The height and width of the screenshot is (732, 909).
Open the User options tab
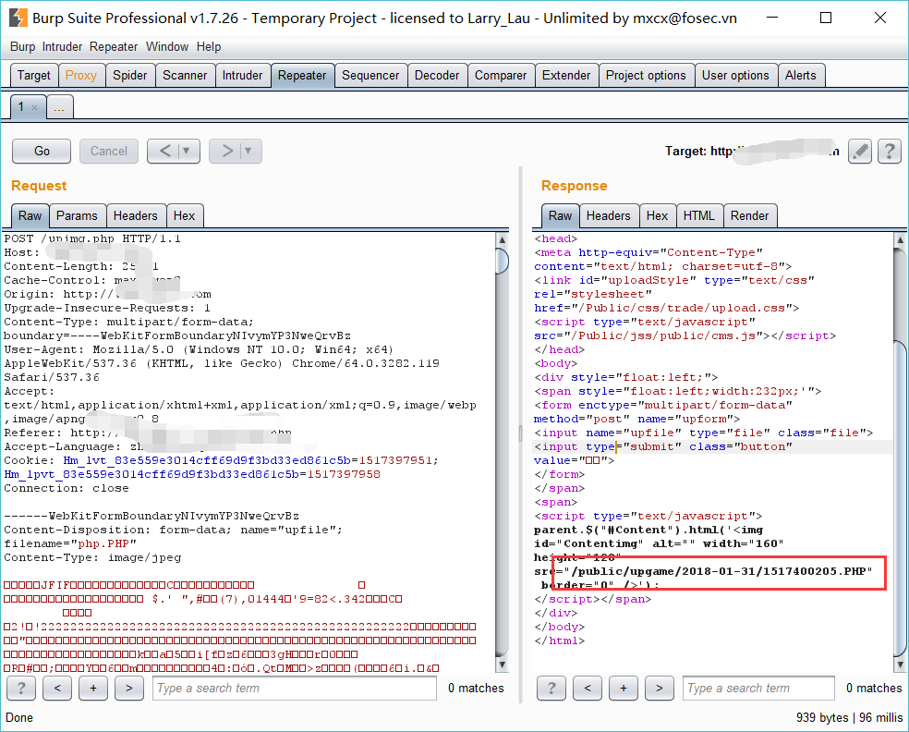(735, 76)
